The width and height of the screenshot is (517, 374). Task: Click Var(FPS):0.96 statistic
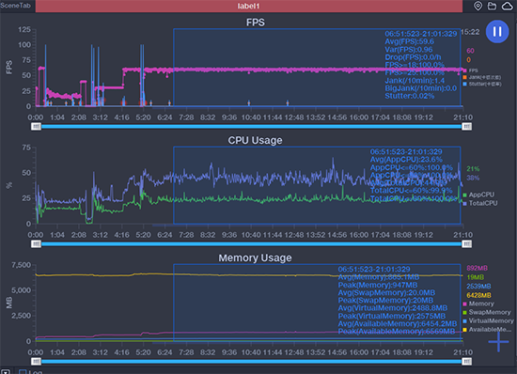point(409,50)
